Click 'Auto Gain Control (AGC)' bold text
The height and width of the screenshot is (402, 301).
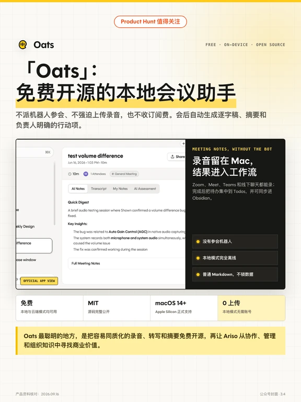(x=128, y=232)
